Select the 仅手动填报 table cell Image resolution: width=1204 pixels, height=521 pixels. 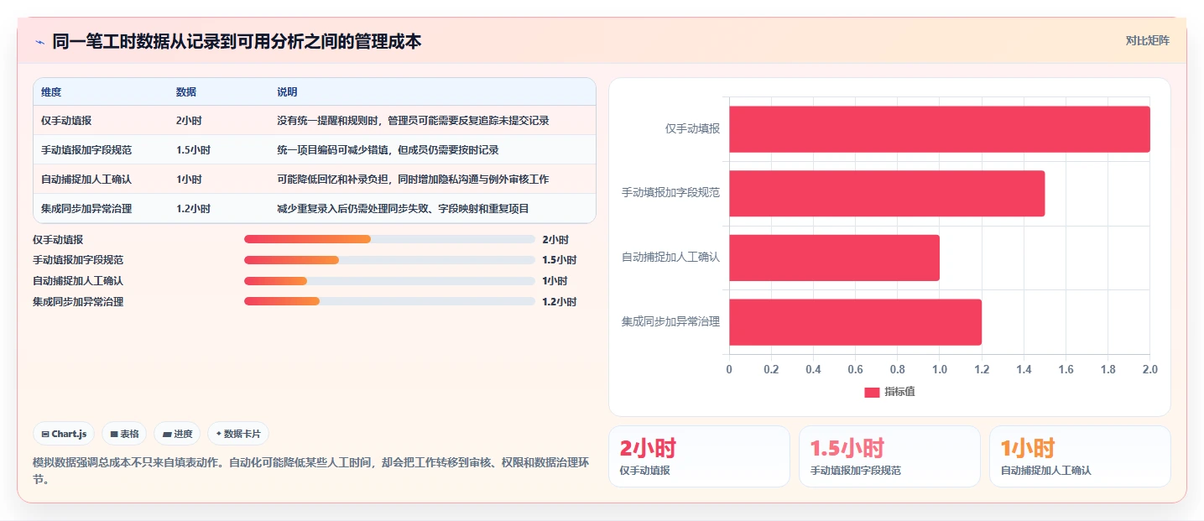point(101,121)
